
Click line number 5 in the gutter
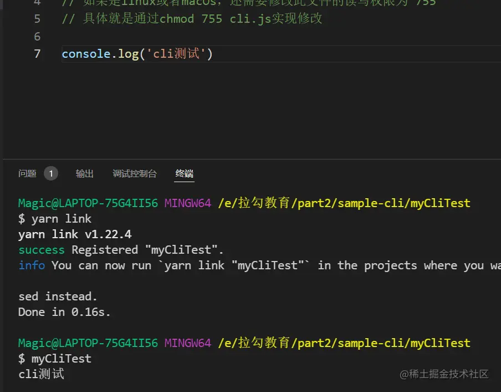tap(37, 19)
